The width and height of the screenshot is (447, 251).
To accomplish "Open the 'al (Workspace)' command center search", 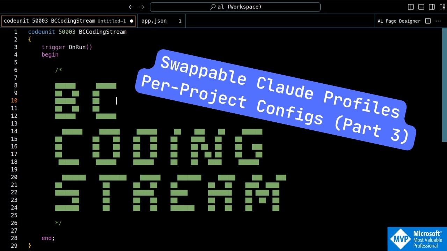I will (x=235, y=7).
